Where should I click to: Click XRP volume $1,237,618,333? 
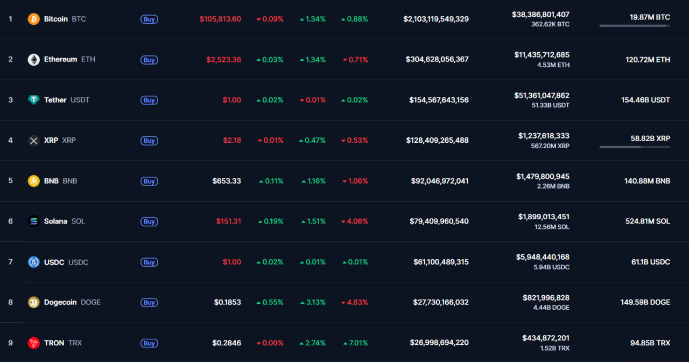pyautogui.click(x=544, y=136)
